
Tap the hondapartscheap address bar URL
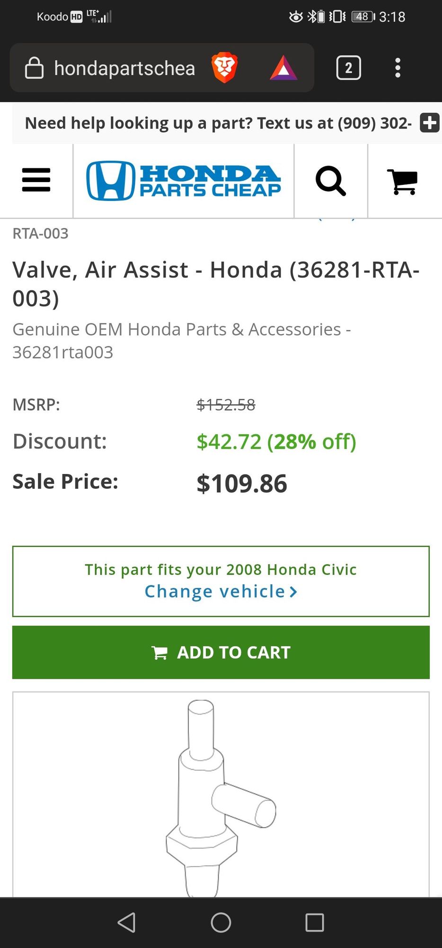124,68
